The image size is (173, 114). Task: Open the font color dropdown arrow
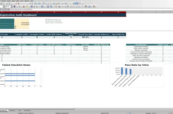(25, 7)
